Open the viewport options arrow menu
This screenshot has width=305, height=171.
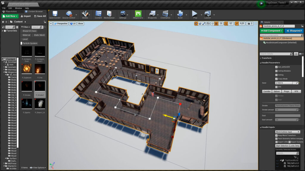click(x=51, y=24)
